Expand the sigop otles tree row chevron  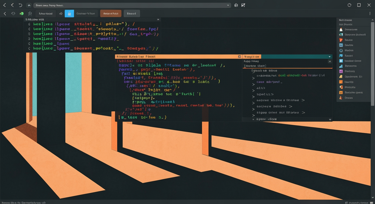click(x=253, y=116)
